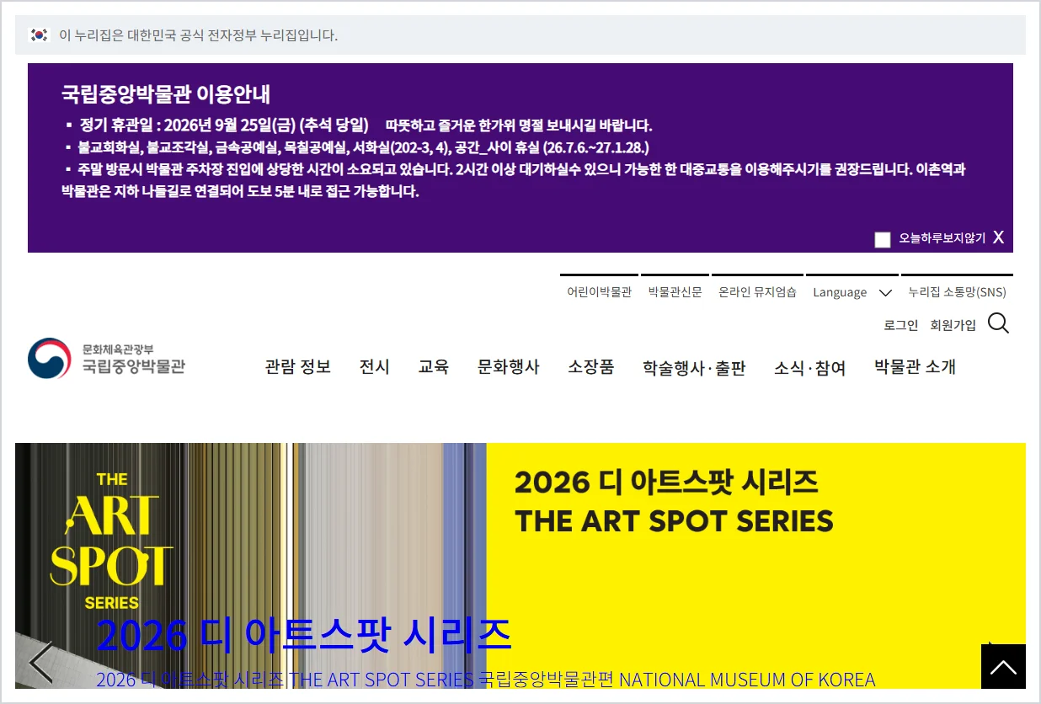
Task: Open the 소장품 menu
Action: pyautogui.click(x=591, y=367)
